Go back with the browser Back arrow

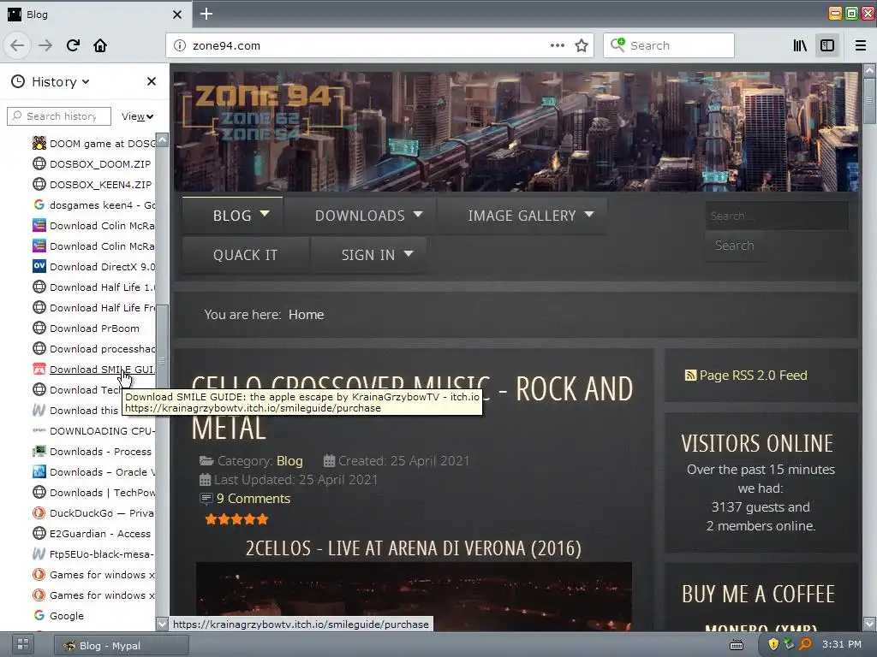click(17, 45)
